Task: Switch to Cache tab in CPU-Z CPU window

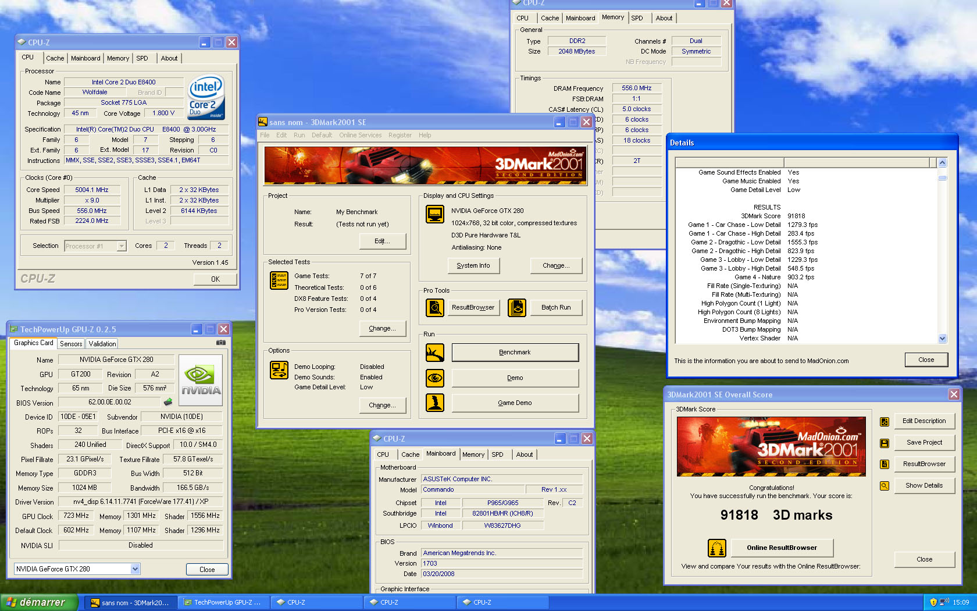Action: [55, 58]
